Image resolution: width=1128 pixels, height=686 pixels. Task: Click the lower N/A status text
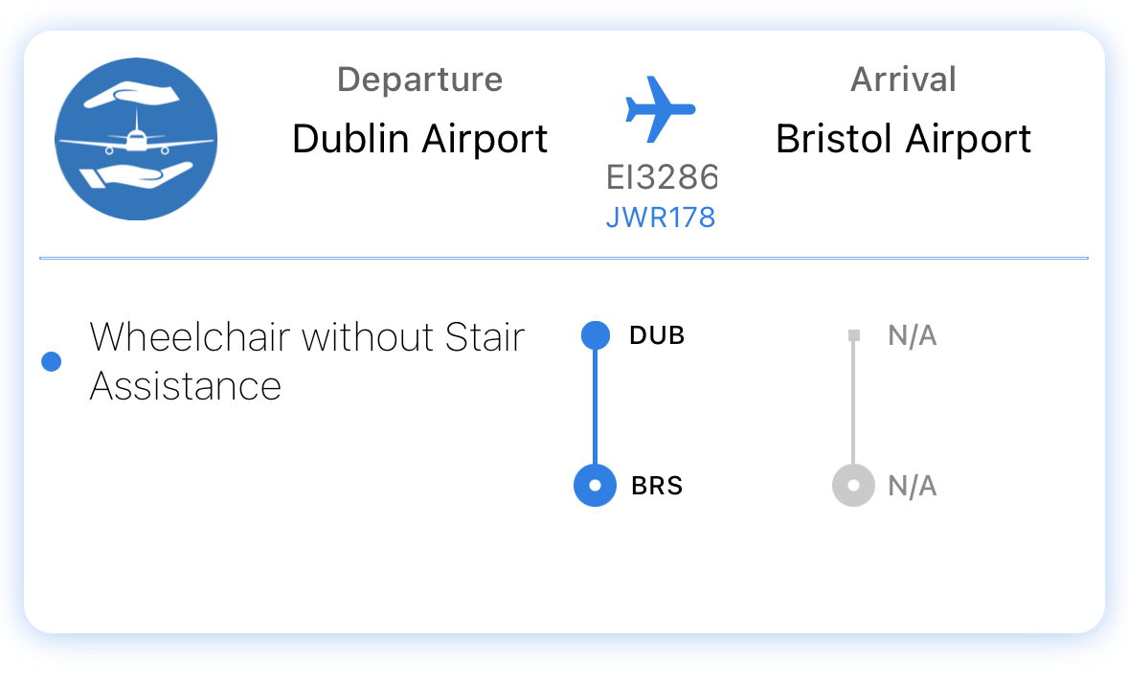912,486
